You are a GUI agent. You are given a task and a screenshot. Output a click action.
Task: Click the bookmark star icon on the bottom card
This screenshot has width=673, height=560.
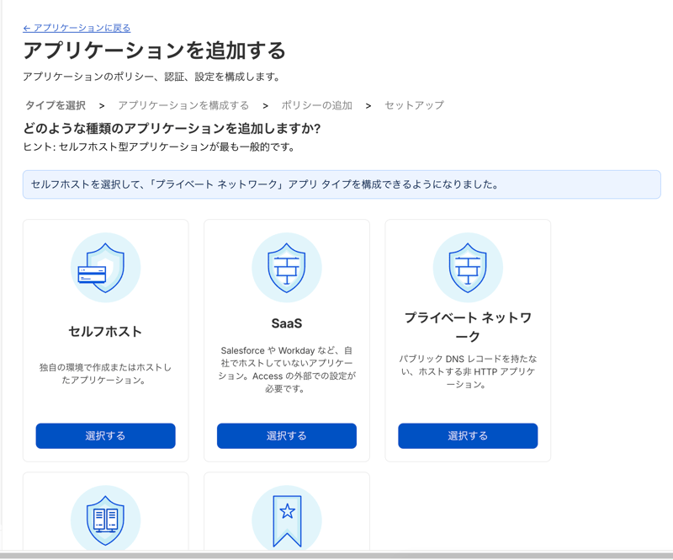[287, 520]
